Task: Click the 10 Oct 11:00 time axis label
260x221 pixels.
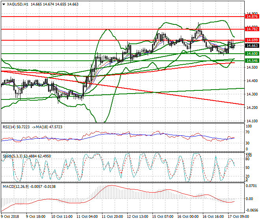Action: tap(62, 217)
